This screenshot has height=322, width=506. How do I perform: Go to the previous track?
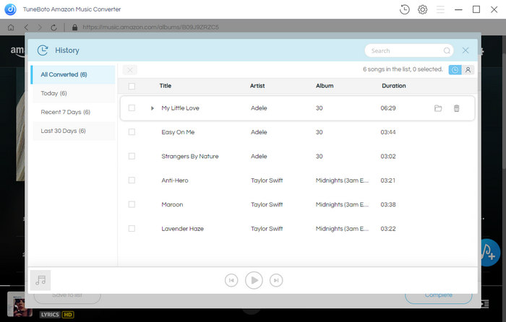[x=231, y=280]
